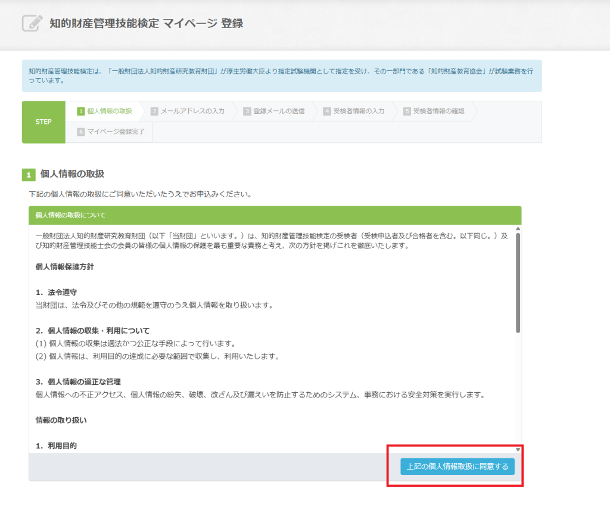This screenshot has width=610, height=512.
Task: Click the policy box vertical scrollbar thumb
Action: [x=518, y=283]
